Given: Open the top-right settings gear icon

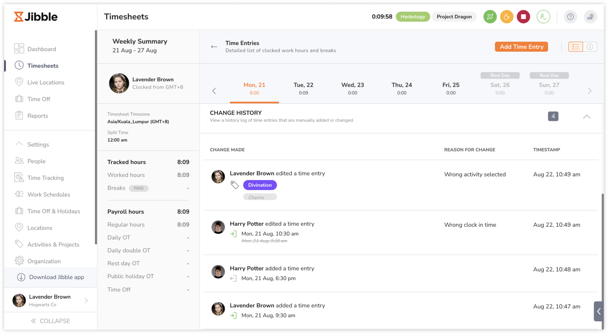Looking at the screenshot, I should point(590,17).
